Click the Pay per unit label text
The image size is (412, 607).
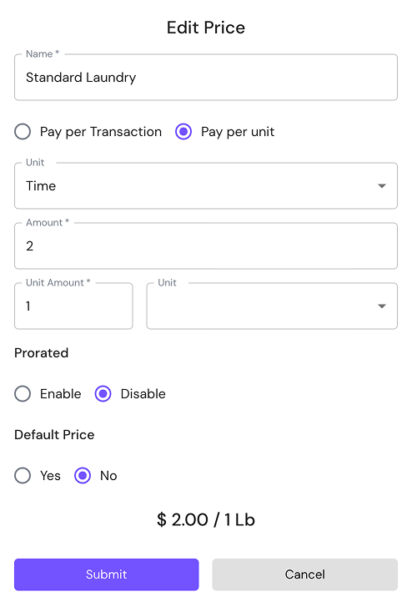(238, 132)
